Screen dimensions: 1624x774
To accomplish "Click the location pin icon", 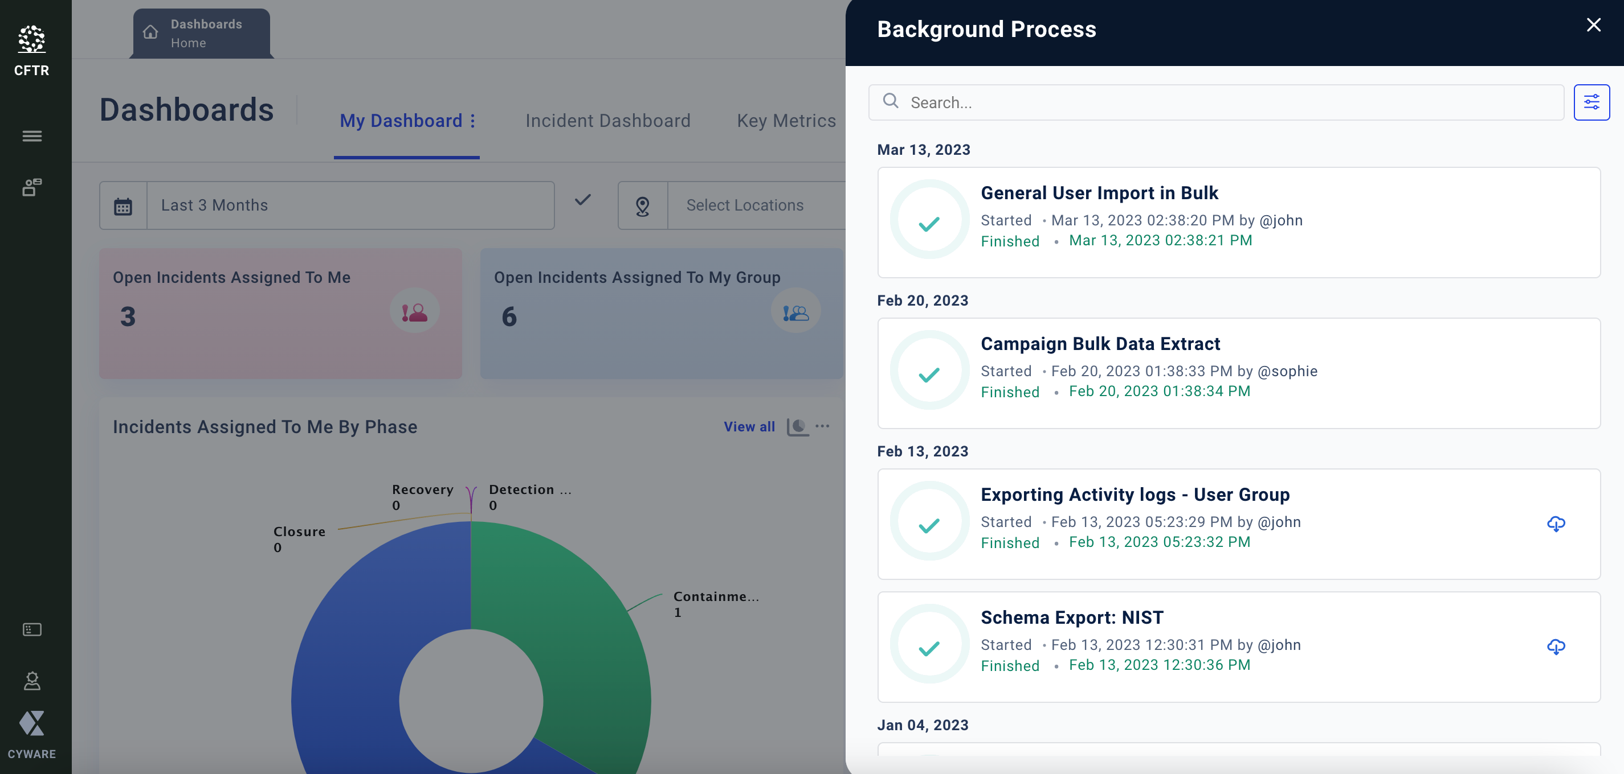I will pyautogui.click(x=642, y=206).
